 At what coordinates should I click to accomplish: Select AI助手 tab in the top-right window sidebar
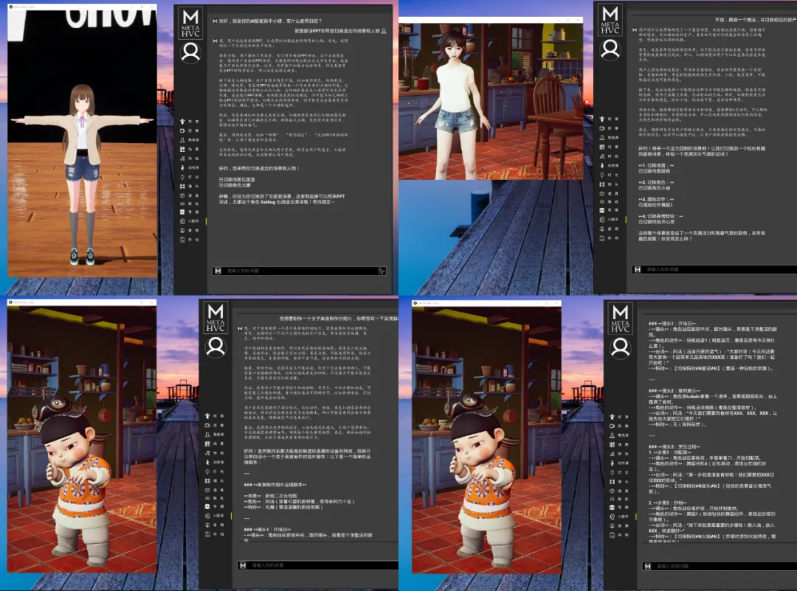(602, 220)
